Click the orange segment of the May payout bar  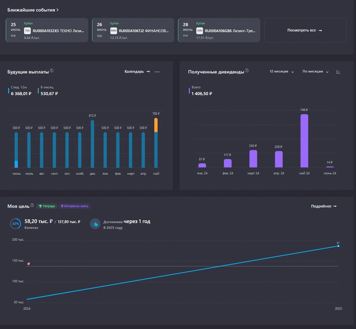[x=156, y=125]
